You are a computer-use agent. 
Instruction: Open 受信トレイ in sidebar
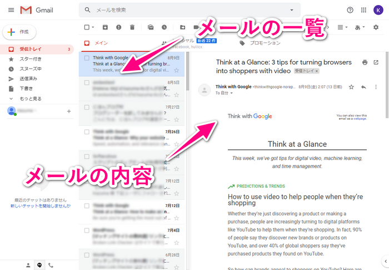tap(37, 49)
